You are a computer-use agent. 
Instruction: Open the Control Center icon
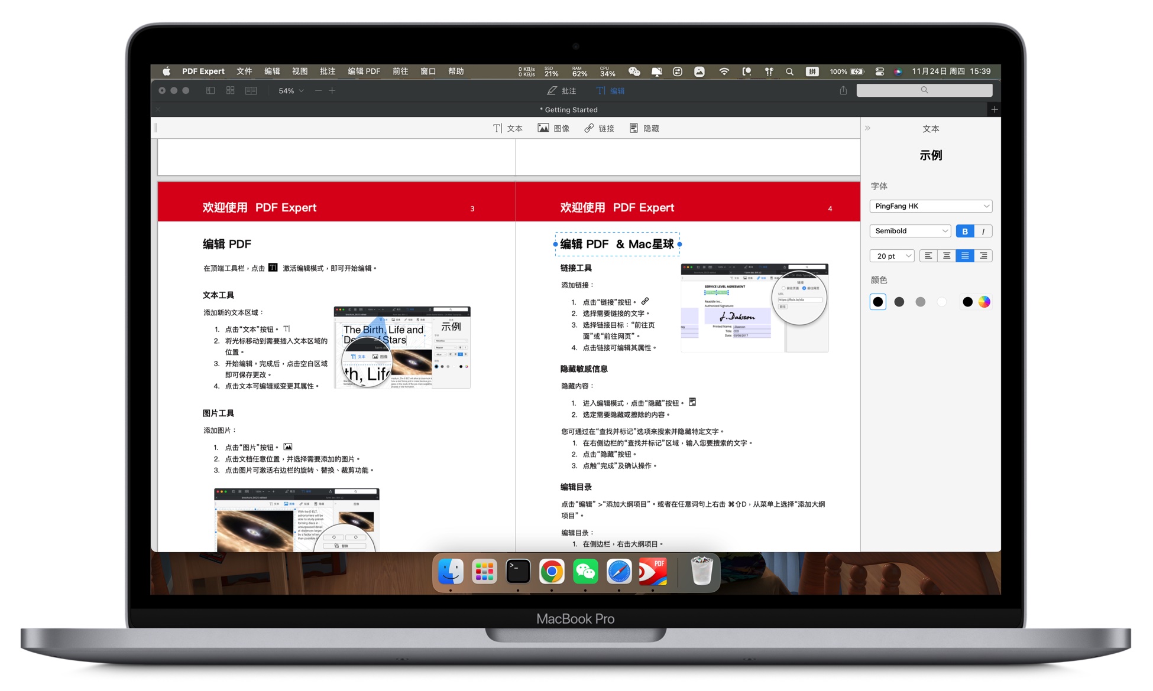[x=879, y=71]
